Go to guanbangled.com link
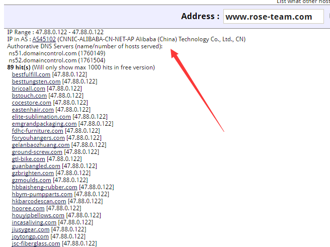The image size is (330, 247). (x=36, y=166)
